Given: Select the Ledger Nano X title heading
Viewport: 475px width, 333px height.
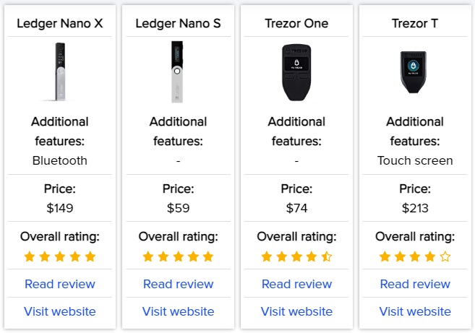Looking at the screenshot, I should pyautogui.click(x=60, y=23).
